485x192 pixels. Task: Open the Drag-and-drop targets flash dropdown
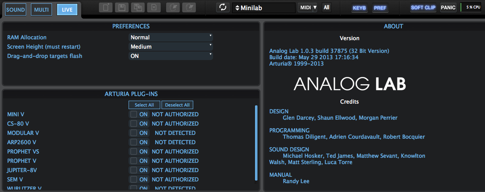(x=171, y=56)
